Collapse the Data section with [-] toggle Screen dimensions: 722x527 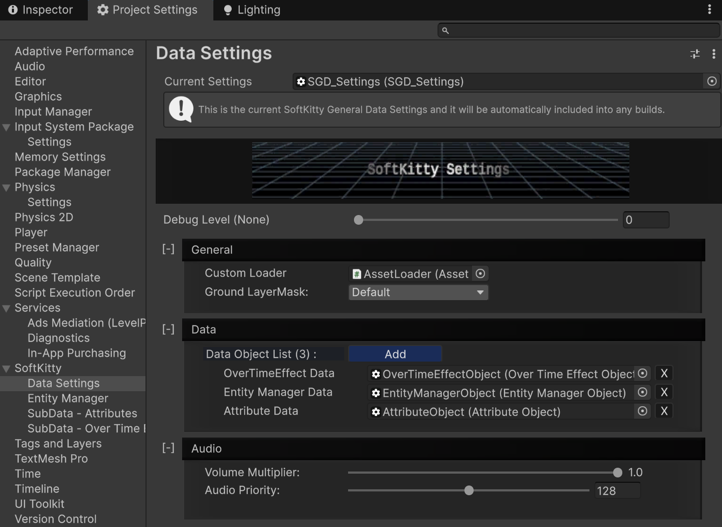point(169,329)
